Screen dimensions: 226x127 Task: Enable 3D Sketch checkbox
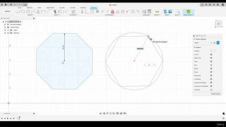(x=211, y=90)
